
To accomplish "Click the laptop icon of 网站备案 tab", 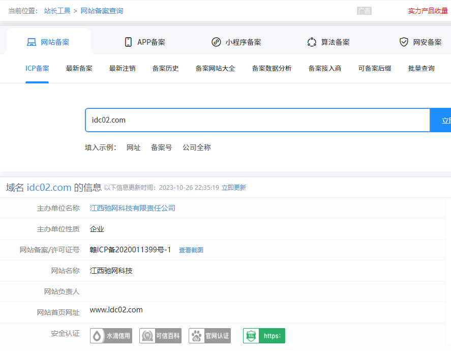I will (x=32, y=42).
